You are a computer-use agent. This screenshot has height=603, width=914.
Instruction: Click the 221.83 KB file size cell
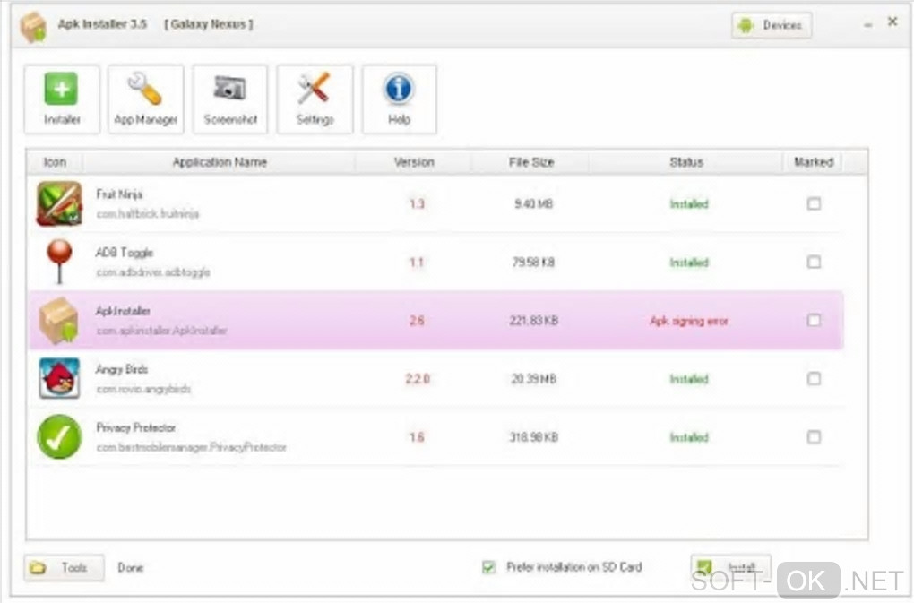(x=533, y=321)
